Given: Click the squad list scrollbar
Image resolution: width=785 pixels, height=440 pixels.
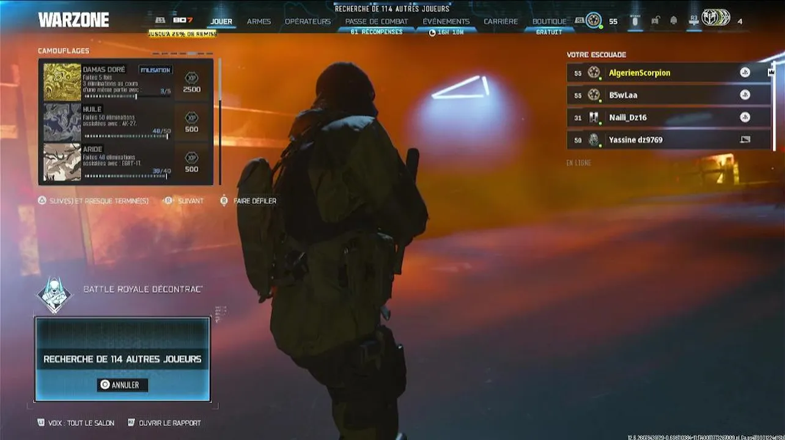Looking at the screenshot, I should [775, 106].
